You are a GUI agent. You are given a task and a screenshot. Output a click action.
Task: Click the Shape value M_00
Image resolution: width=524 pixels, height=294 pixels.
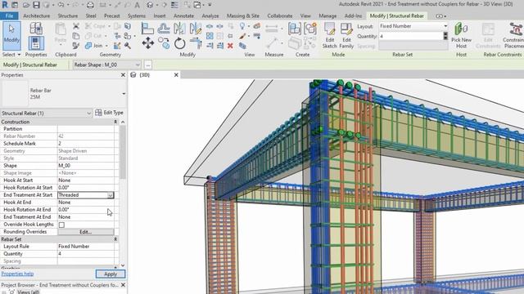tap(86, 166)
